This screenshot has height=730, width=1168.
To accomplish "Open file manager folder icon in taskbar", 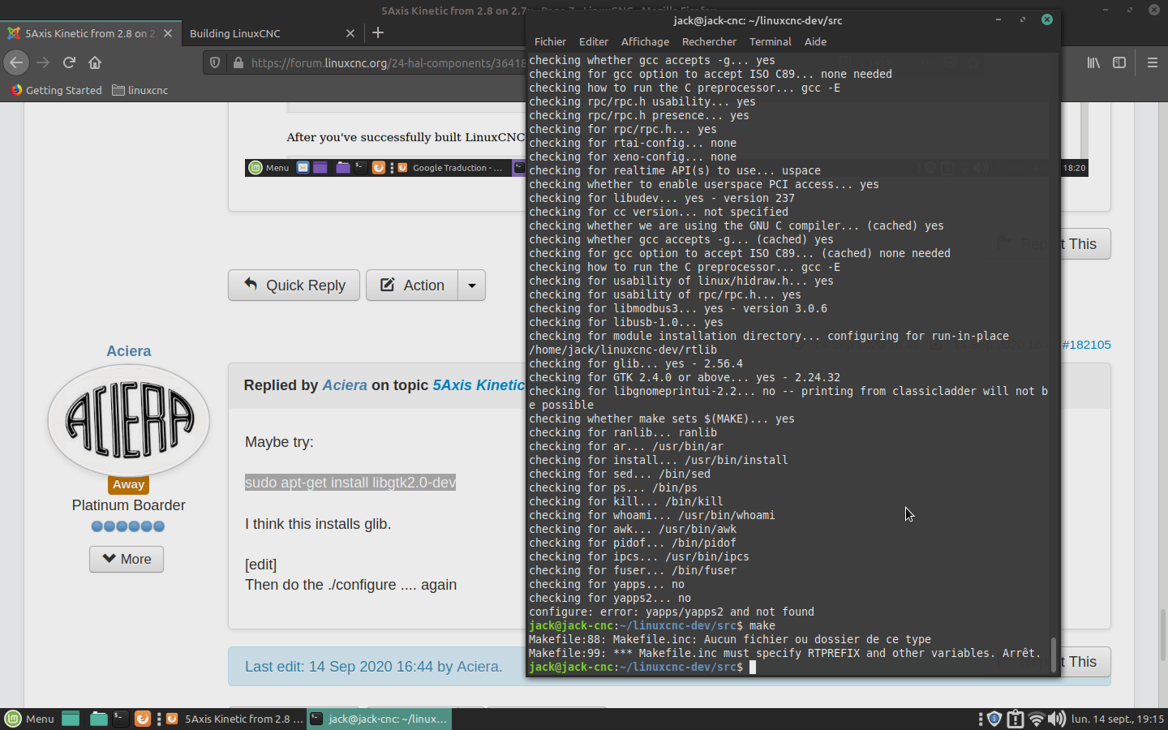I will coord(98,719).
